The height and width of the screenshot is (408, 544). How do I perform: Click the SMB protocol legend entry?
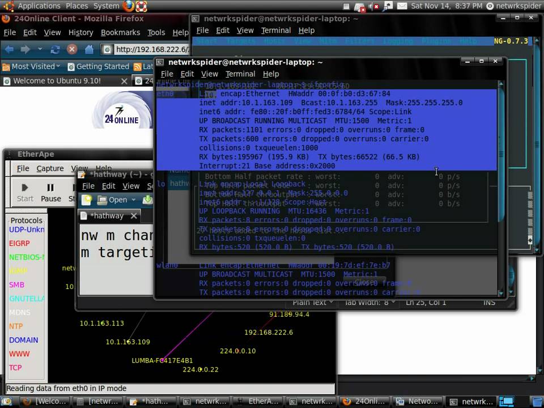point(16,285)
